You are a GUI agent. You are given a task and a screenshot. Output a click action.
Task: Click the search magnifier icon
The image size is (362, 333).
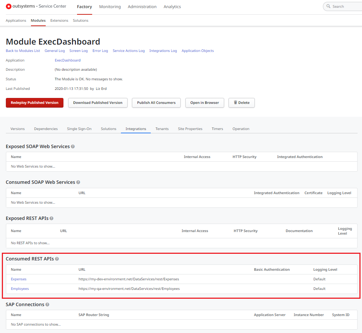(328, 6)
